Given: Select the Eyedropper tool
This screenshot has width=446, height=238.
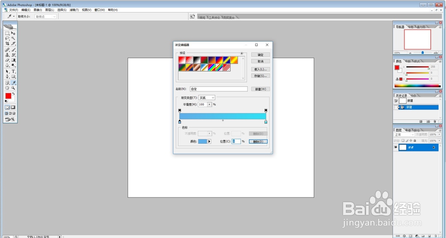Looking at the screenshot, I should coord(13,83).
